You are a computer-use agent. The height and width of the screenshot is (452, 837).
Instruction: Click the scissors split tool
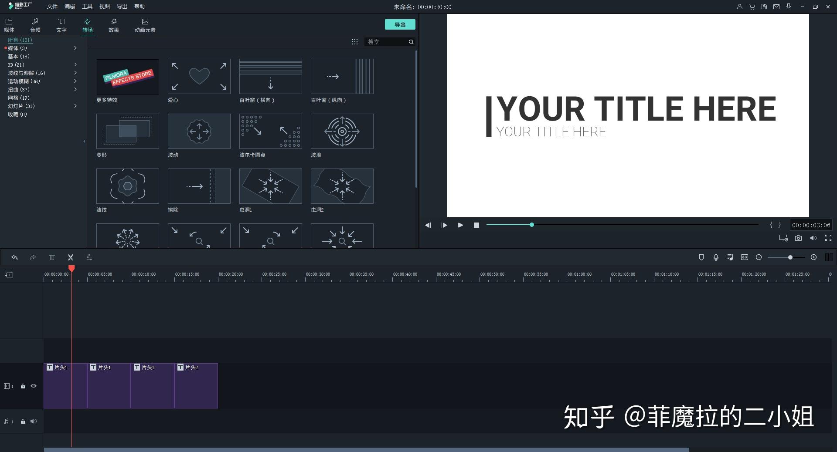pos(71,257)
